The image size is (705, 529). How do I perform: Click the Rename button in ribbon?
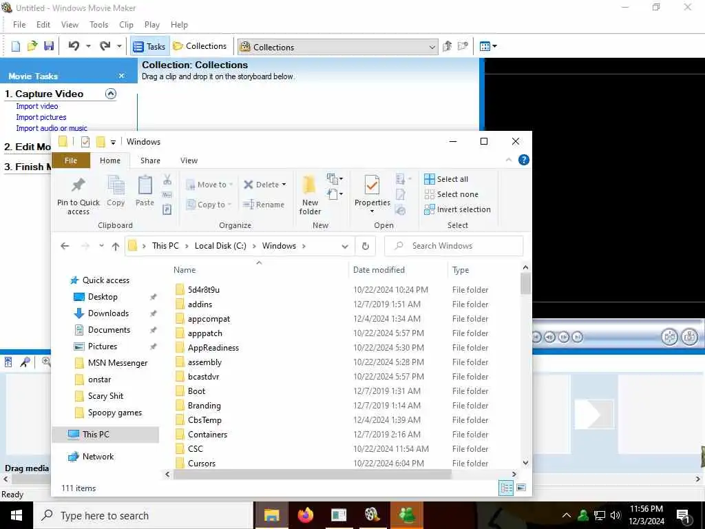264,205
